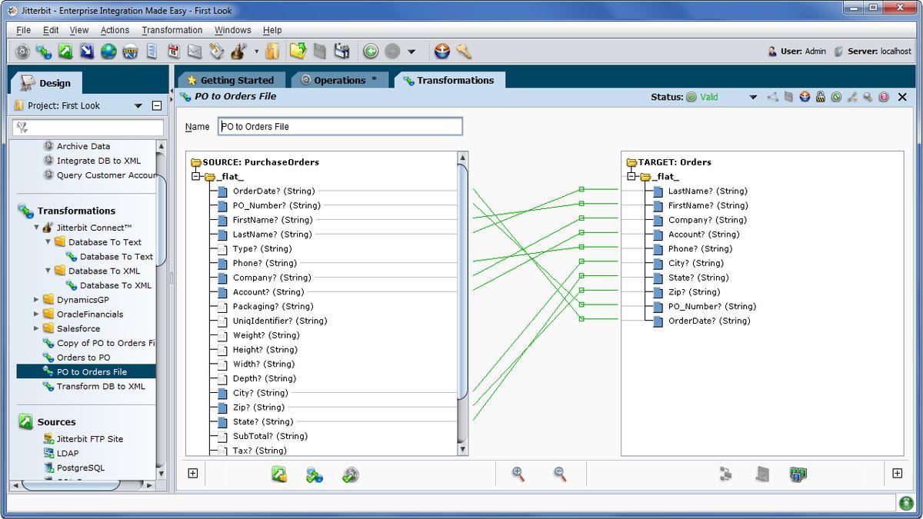Screen dimensions: 923x519
Task: Select the OrderDate source field
Action: [x=274, y=191]
